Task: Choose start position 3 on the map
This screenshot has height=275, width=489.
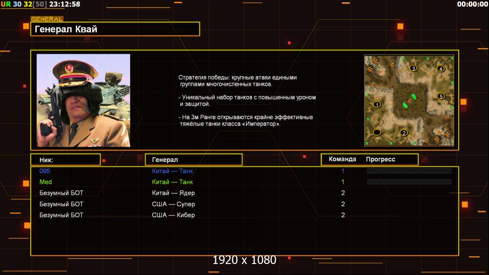Action: click(413, 68)
